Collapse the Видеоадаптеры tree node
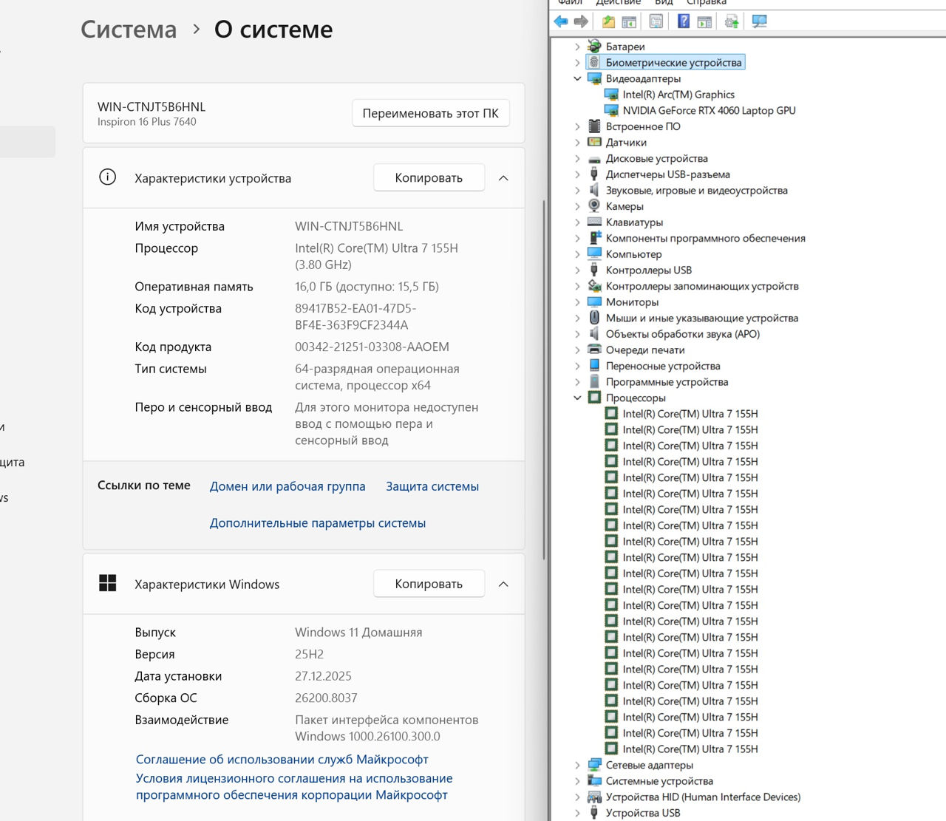The image size is (946, 821). point(577,79)
